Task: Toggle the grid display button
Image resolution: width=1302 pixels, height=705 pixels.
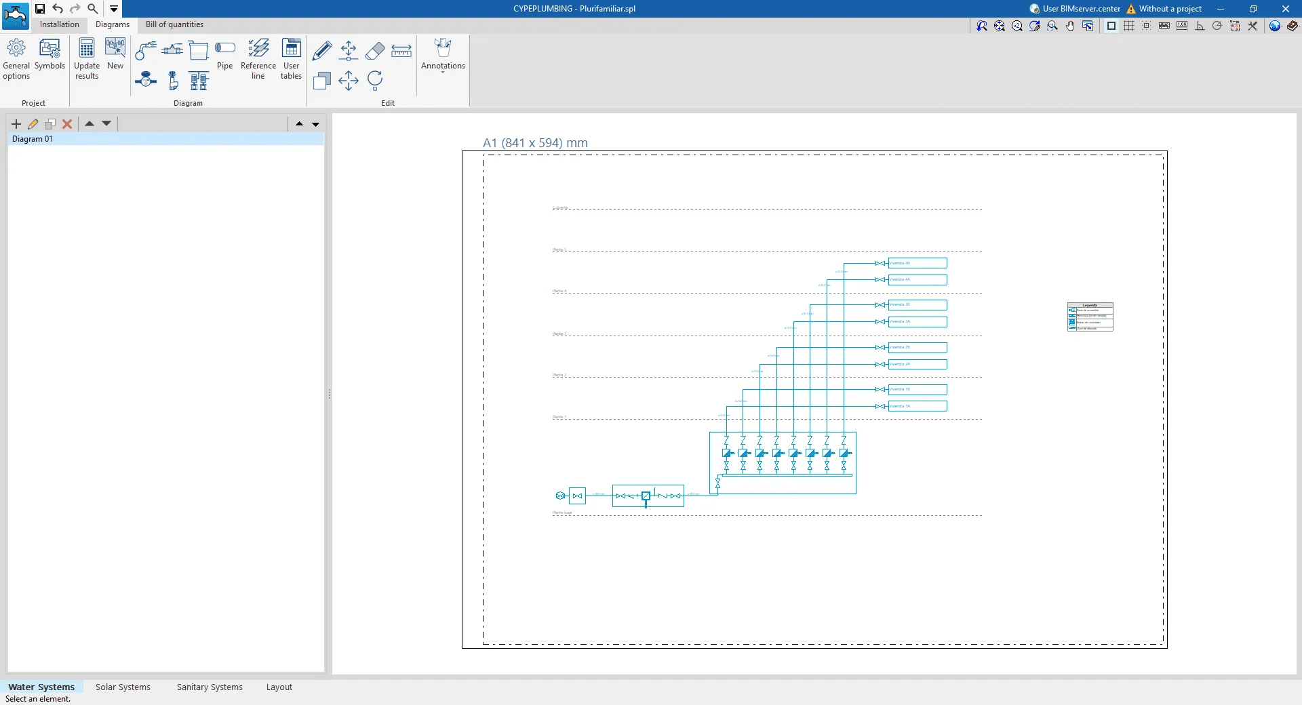Action: click(1129, 26)
